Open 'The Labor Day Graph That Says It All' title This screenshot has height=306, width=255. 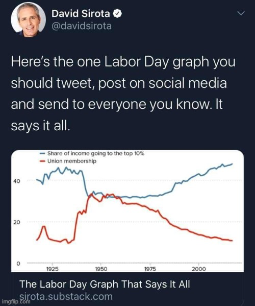point(105,284)
